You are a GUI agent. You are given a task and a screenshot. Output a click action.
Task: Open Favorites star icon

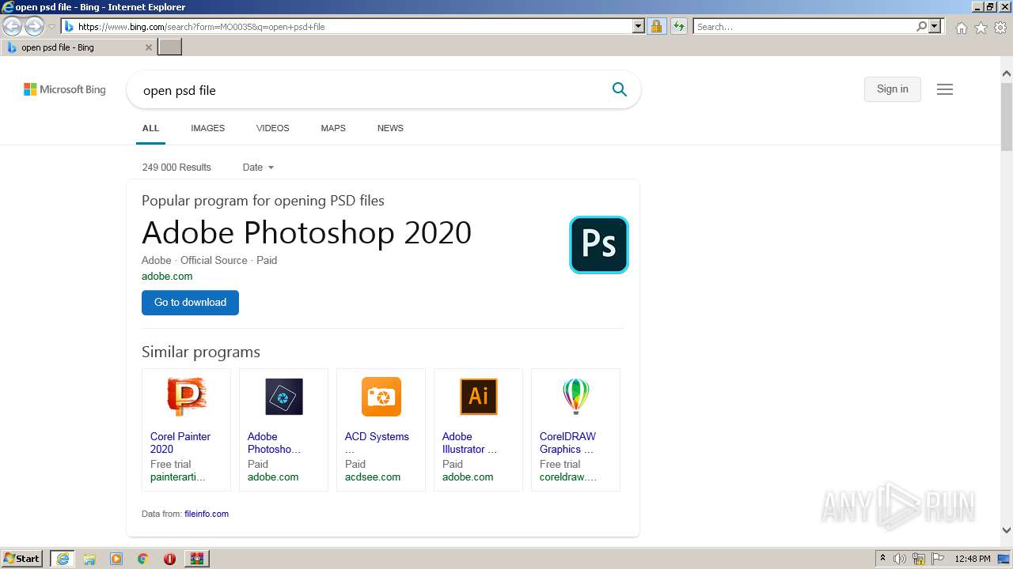(x=981, y=28)
